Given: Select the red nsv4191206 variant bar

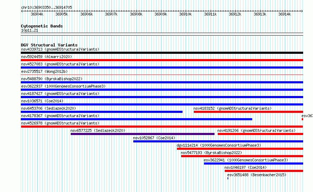Looking at the screenshot, I should click(x=260, y=134).
